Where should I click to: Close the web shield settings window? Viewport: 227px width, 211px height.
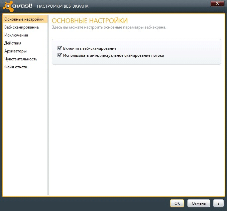pos(217,3)
